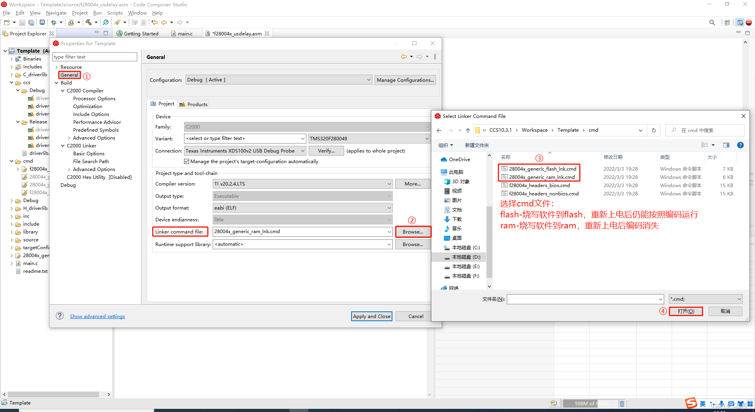Screen dimensions: 755x412
Task: Change the view layout icon in file dialog
Action: click(x=705, y=145)
